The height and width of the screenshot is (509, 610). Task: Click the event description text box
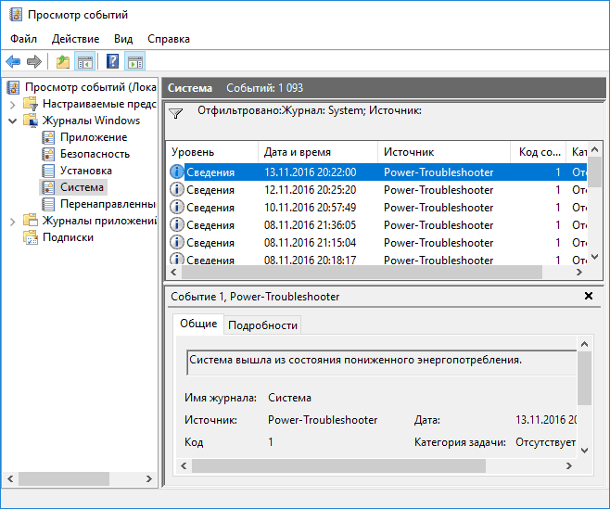(382, 363)
